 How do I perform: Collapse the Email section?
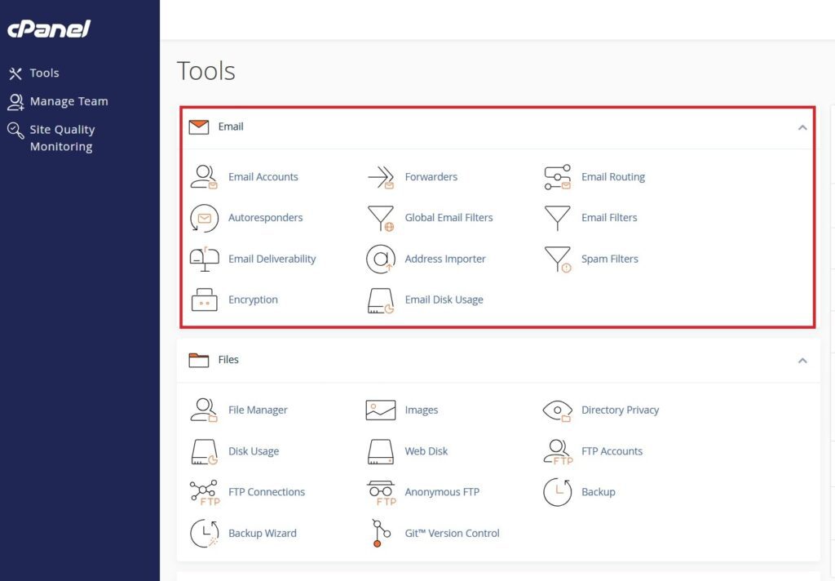tap(802, 128)
